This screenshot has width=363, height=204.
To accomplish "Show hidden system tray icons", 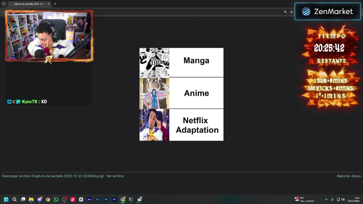I will (x=326, y=199).
